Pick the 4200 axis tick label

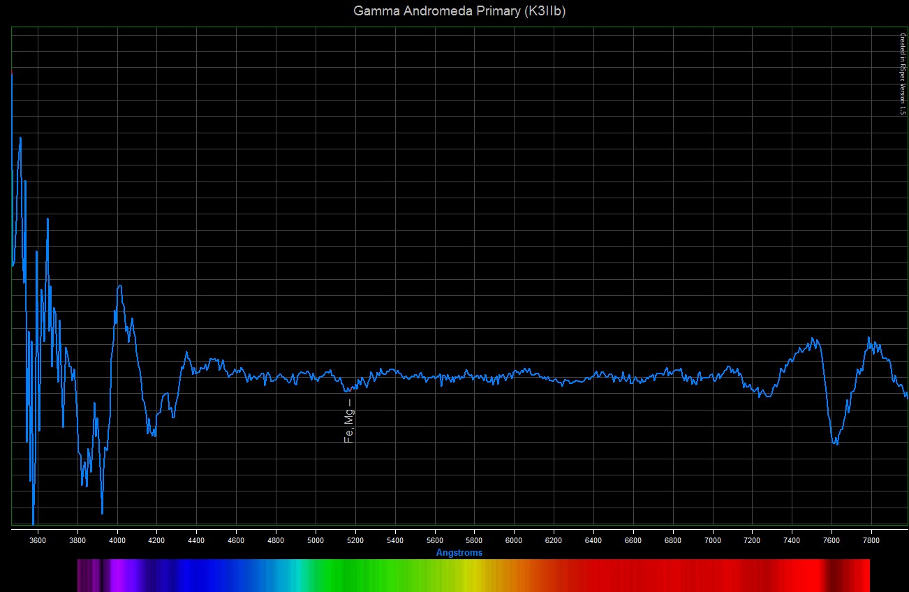157,540
